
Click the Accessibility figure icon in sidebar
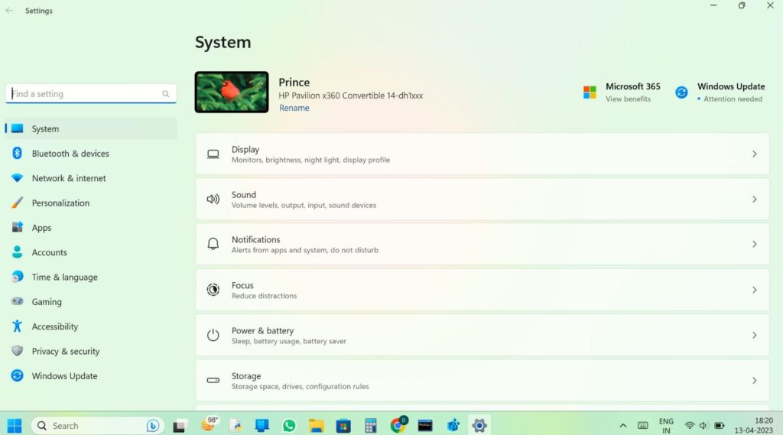17,326
